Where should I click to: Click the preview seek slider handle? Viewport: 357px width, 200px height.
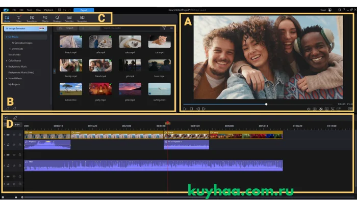266,104
